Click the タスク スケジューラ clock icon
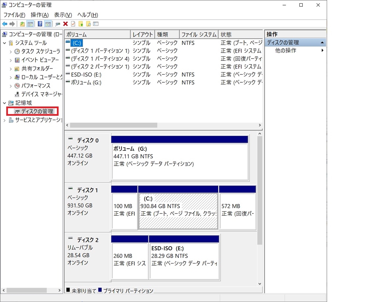Screen dimensions: 379x302 point(17,51)
